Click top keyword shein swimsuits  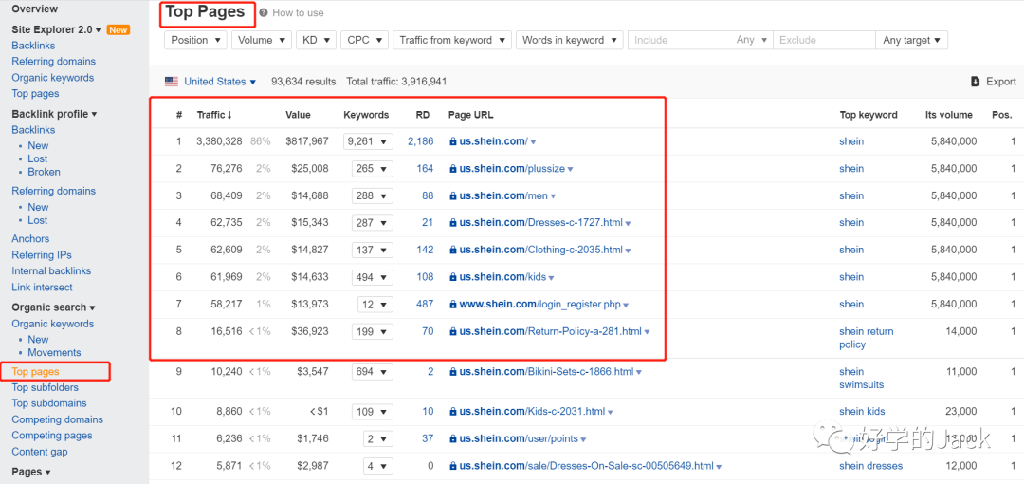(861, 378)
